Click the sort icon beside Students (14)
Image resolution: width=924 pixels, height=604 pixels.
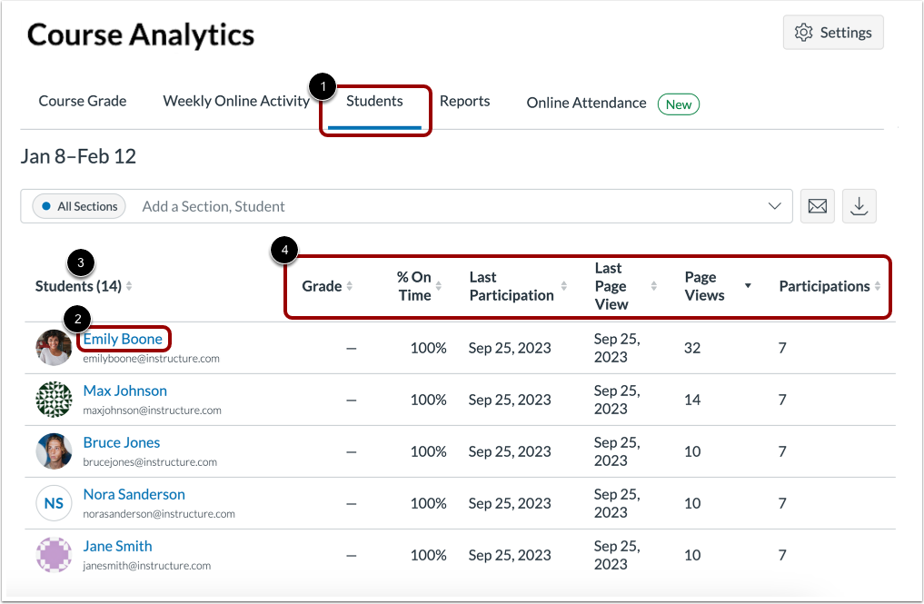[x=128, y=286]
